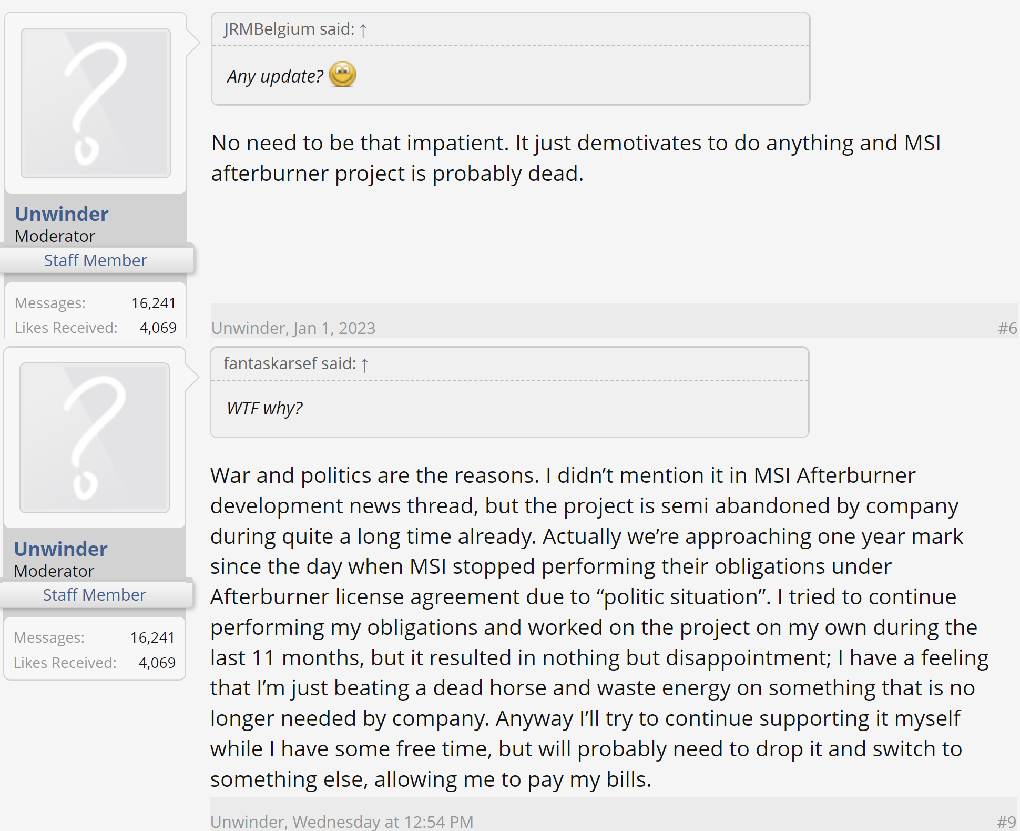Click the arrow beside "fantaskarsef said:"
1020x831 pixels.
365,364
